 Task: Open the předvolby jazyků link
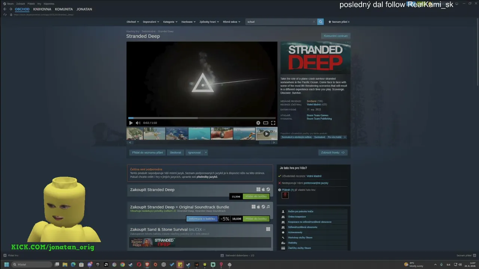pyautogui.click(x=207, y=177)
